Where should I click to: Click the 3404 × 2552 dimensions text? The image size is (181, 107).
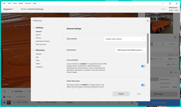(x=174, y=11)
